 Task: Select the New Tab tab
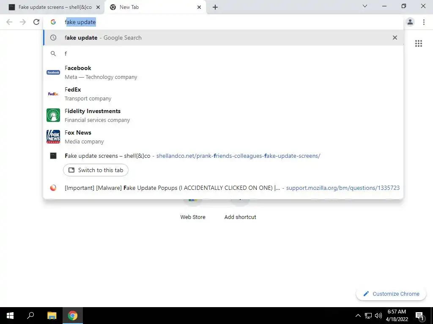[x=155, y=7]
